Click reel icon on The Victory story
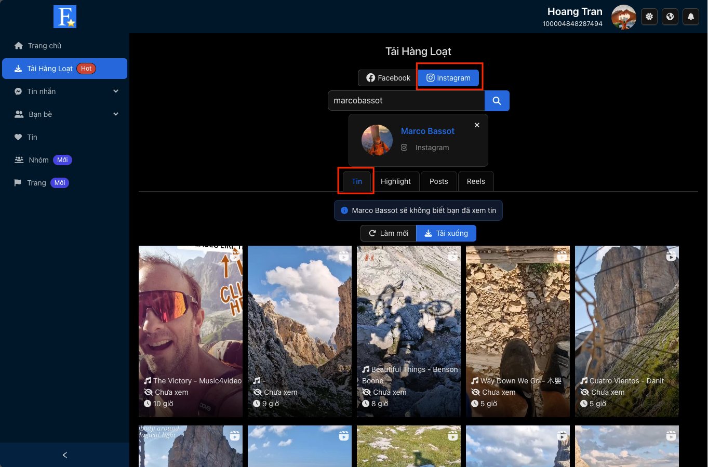 (x=235, y=256)
